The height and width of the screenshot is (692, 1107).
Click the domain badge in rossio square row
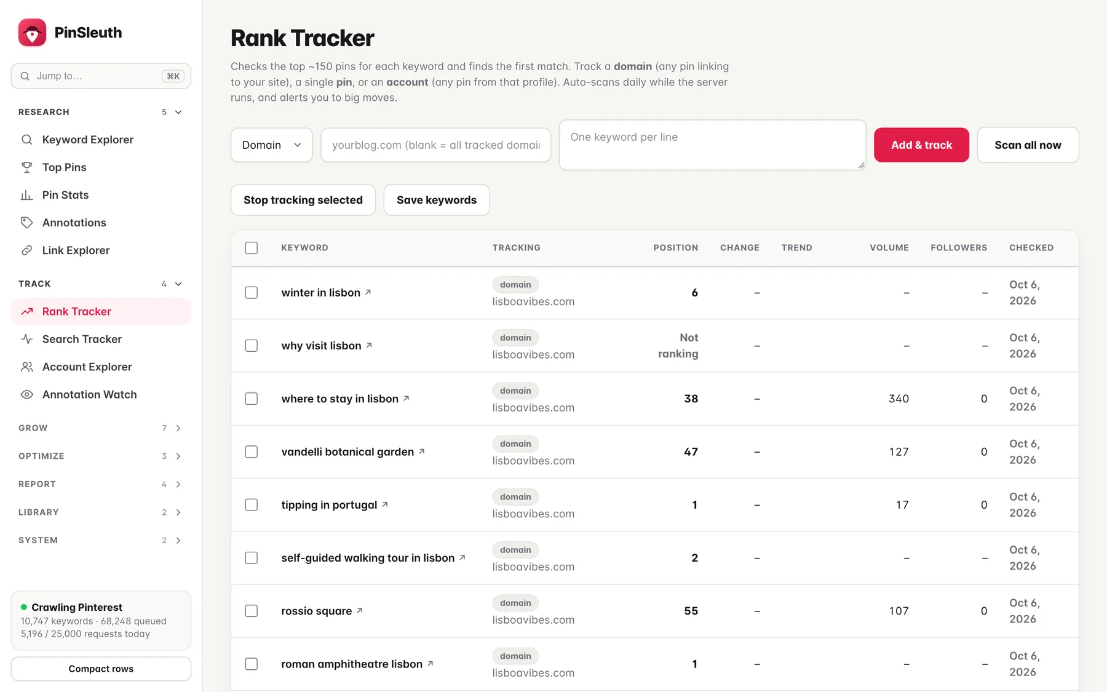coord(515,603)
